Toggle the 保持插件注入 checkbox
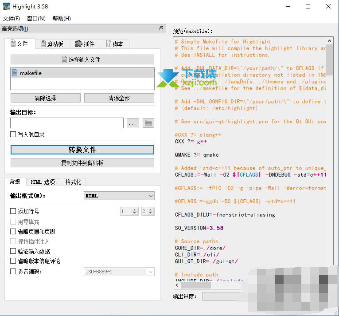The height and width of the screenshot is (316, 339). coord(13,241)
